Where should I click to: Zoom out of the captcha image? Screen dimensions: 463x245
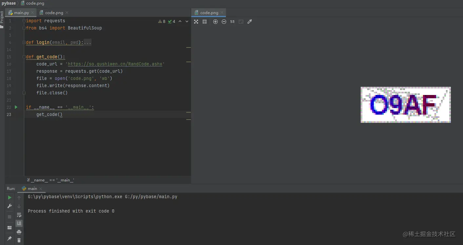pyautogui.click(x=224, y=22)
